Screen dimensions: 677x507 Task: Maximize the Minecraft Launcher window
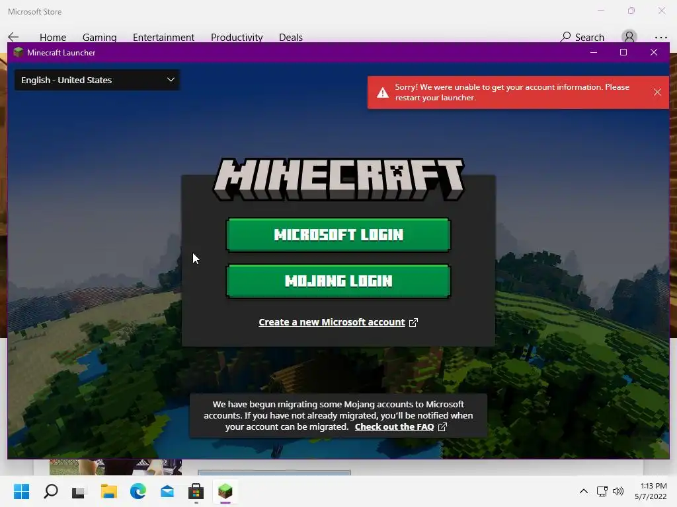coord(623,53)
